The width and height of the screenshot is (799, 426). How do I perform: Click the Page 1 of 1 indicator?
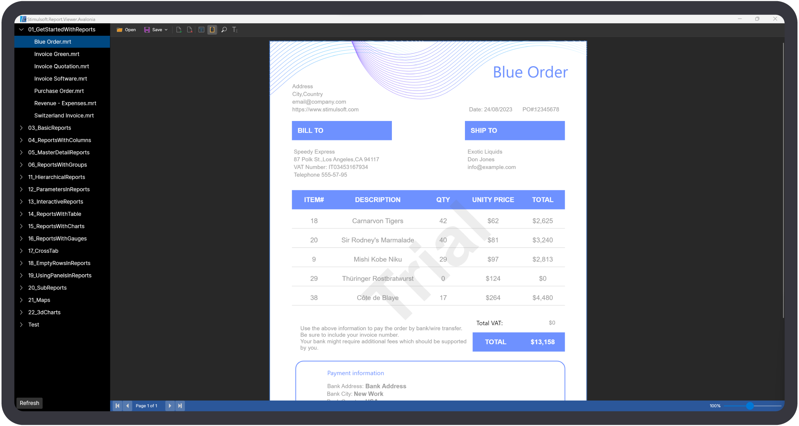coord(146,406)
